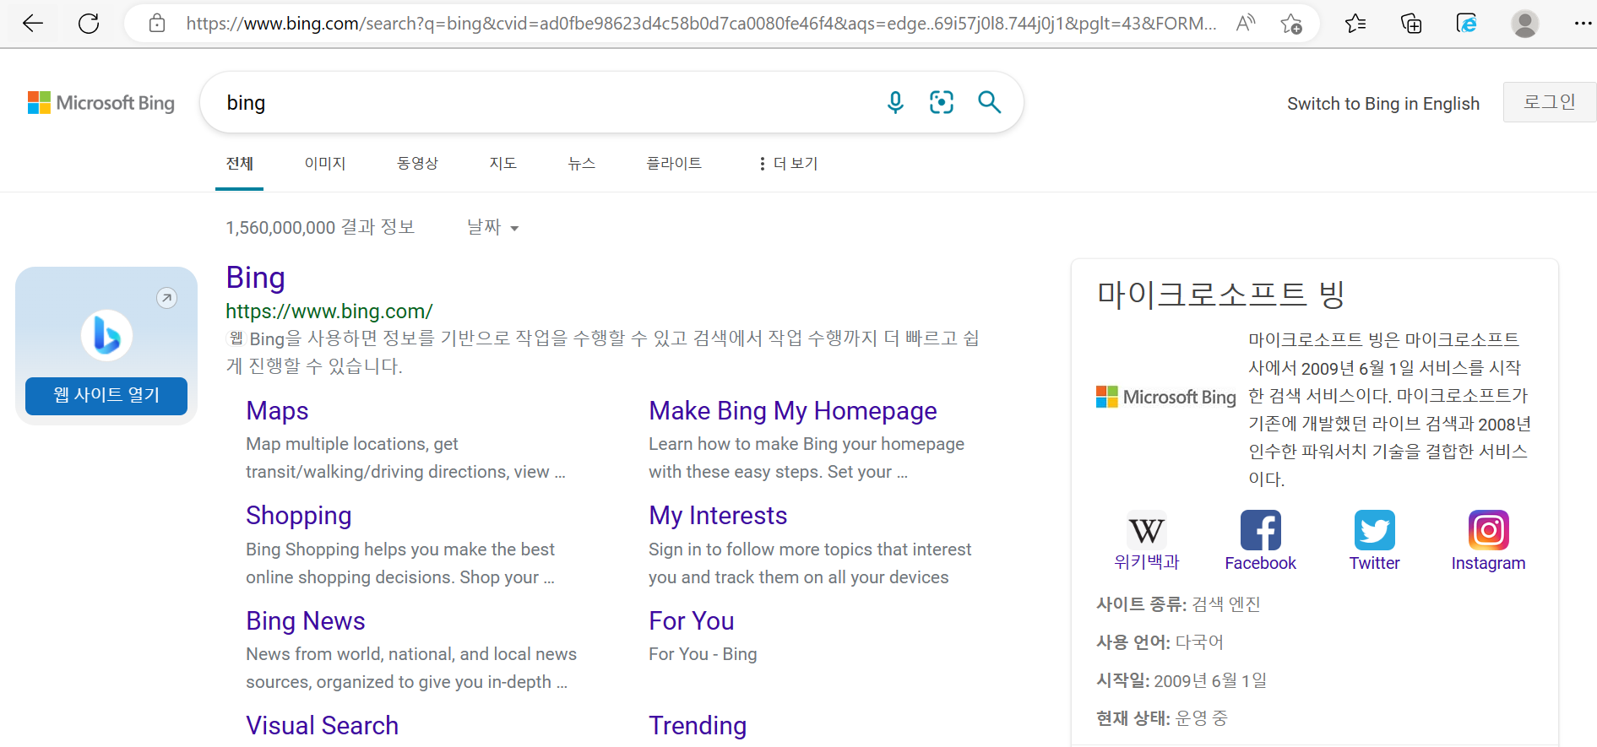Image resolution: width=1597 pixels, height=747 pixels.
Task: Click the 로그인 button
Action: tap(1550, 102)
